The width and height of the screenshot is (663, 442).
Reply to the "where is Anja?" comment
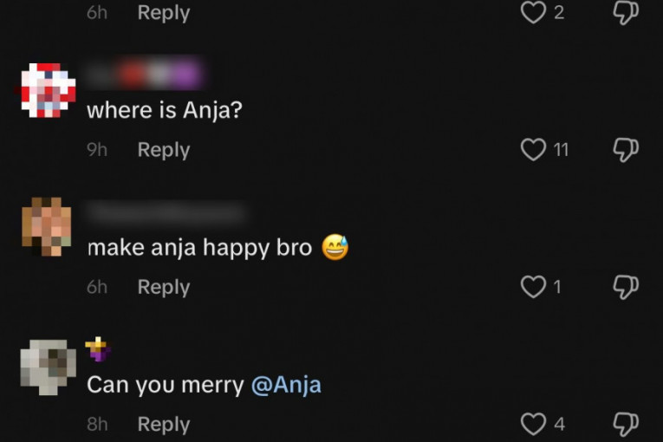point(163,150)
